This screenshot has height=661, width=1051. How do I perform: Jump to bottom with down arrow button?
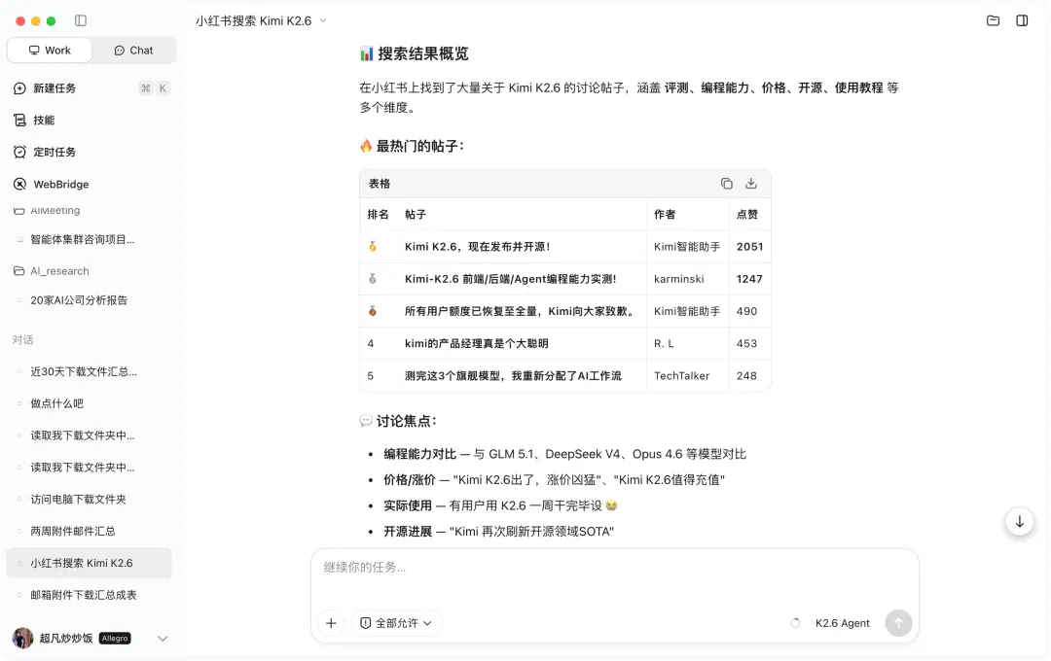1019,522
